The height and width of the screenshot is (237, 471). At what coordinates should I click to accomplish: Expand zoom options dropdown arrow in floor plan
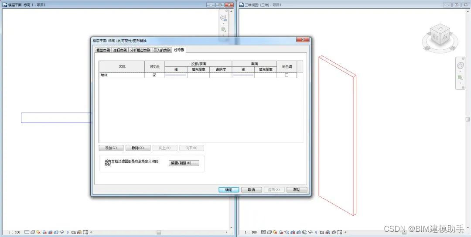pos(223,34)
